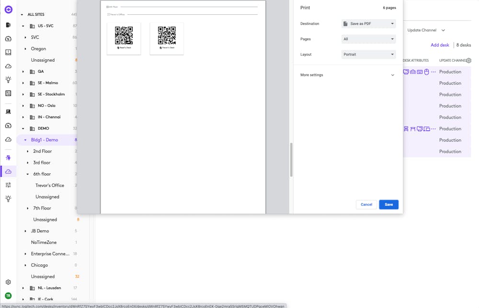Click the chair attribute icon on the lower desk row

pyautogui.click(x=406, y=128)
